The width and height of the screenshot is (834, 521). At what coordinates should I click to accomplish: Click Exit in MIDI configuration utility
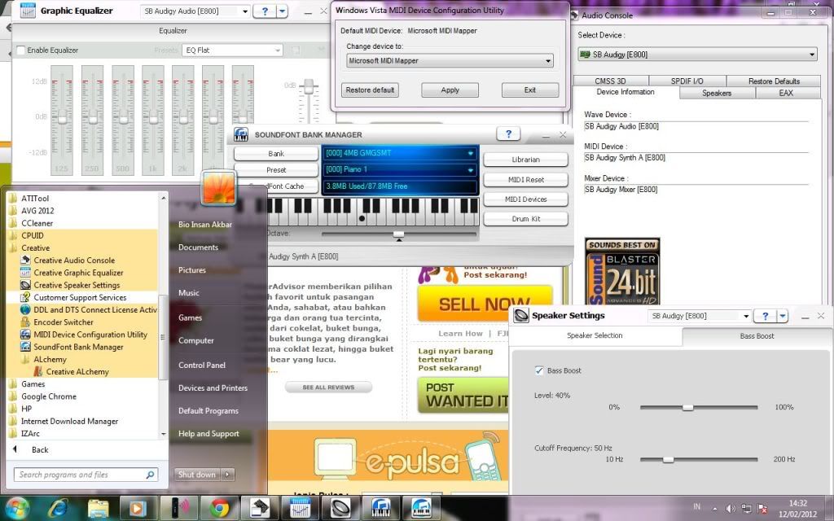(529, 90)
